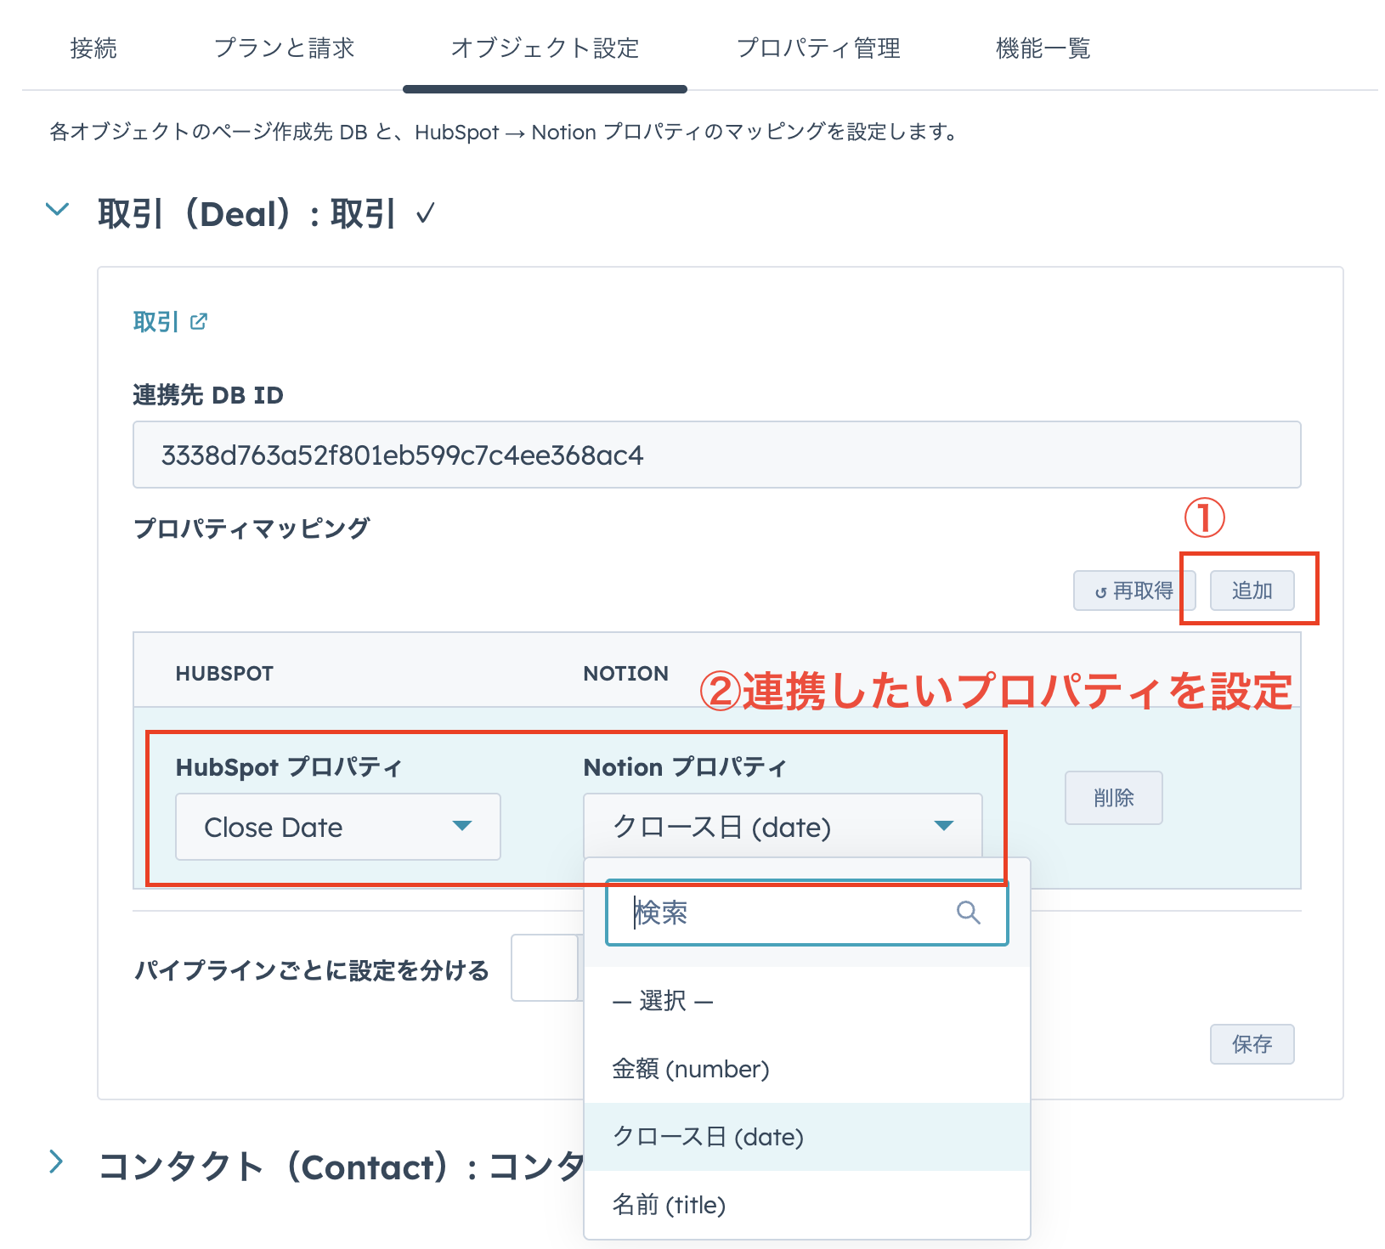Click the コンタクト (Contact) section heading
Image resolution: width=1385 pixels, height=1249 pixels.
click(342, 1167)
